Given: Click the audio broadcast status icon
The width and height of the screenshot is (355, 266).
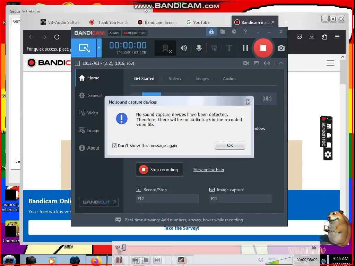Looking at the screenshot, I should point(267,63).
